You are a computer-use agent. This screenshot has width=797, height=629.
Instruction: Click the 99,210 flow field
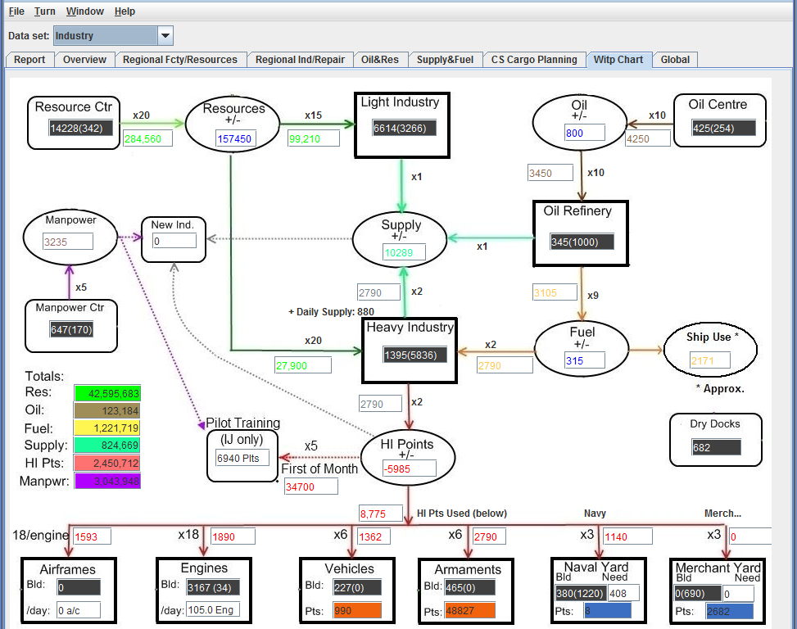[x=313, y=138]
